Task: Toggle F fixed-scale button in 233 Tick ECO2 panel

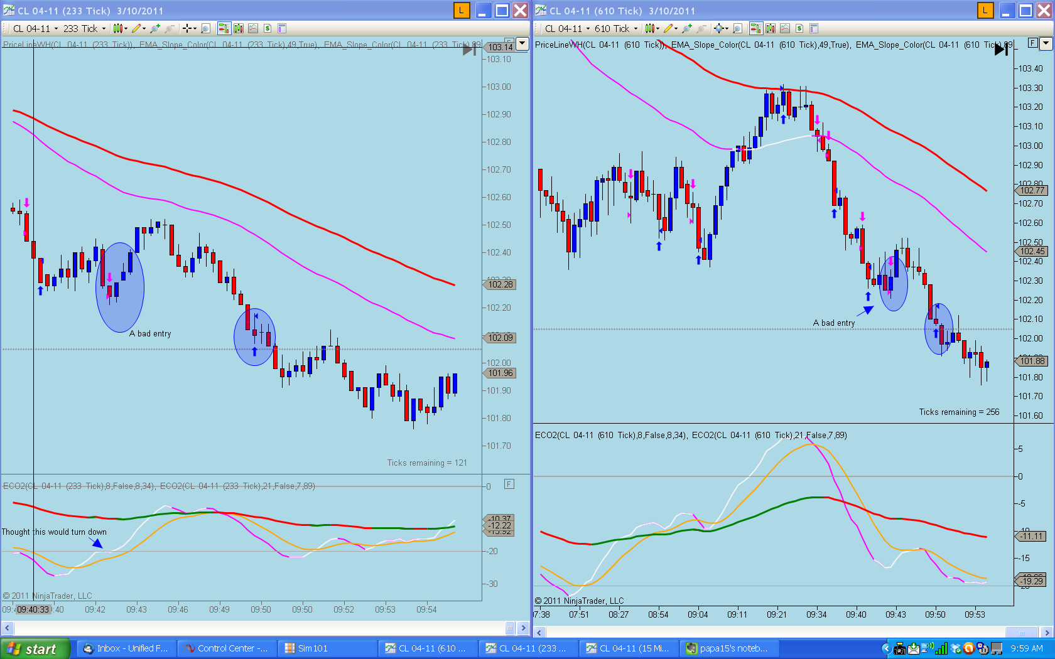Action: coord(509,484)
